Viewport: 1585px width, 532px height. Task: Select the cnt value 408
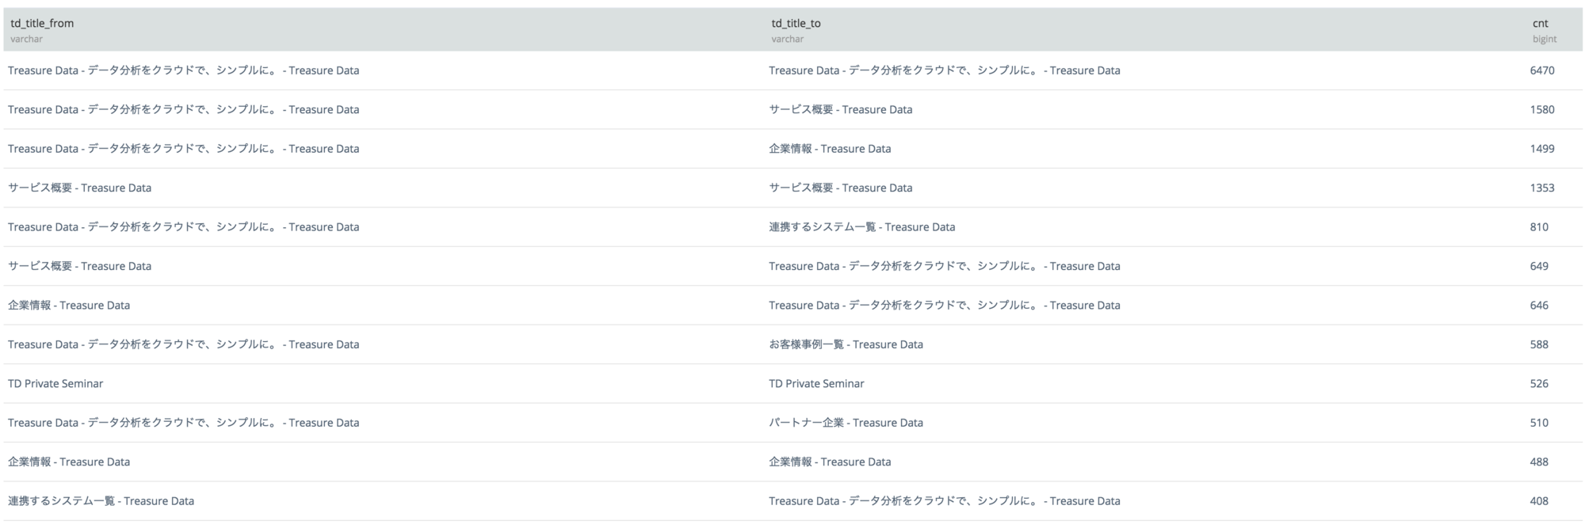pos(1538,501)
